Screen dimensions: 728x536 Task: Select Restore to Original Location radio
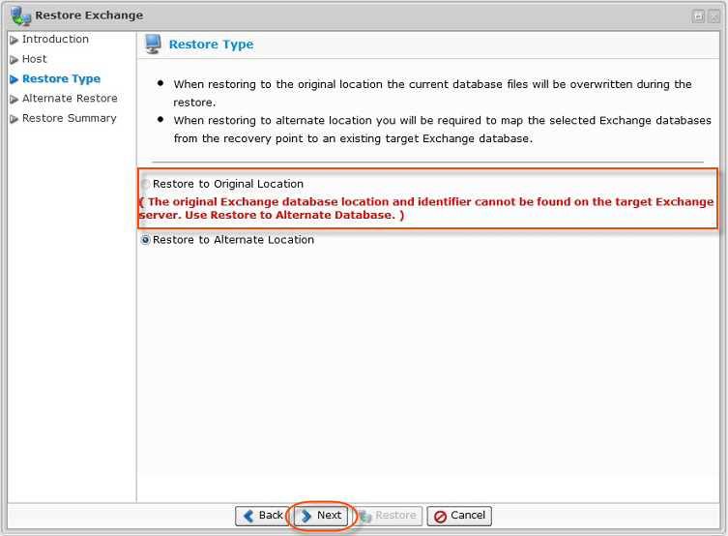[x=146, y=184]
